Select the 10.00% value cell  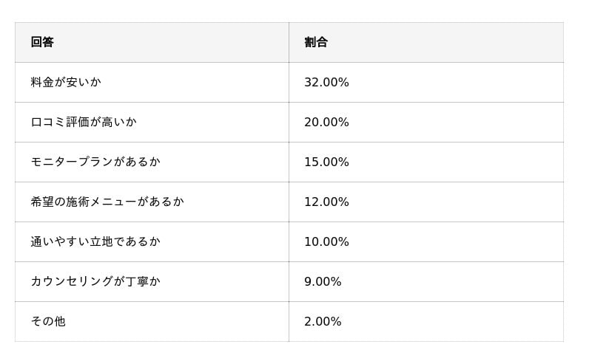tap(326, 241)
